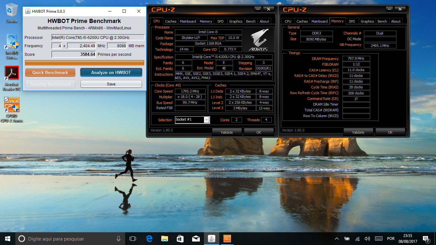
Task: Open the CPUID CPU-Z Aorus desktop icon
Action: (x=12, y=110)
